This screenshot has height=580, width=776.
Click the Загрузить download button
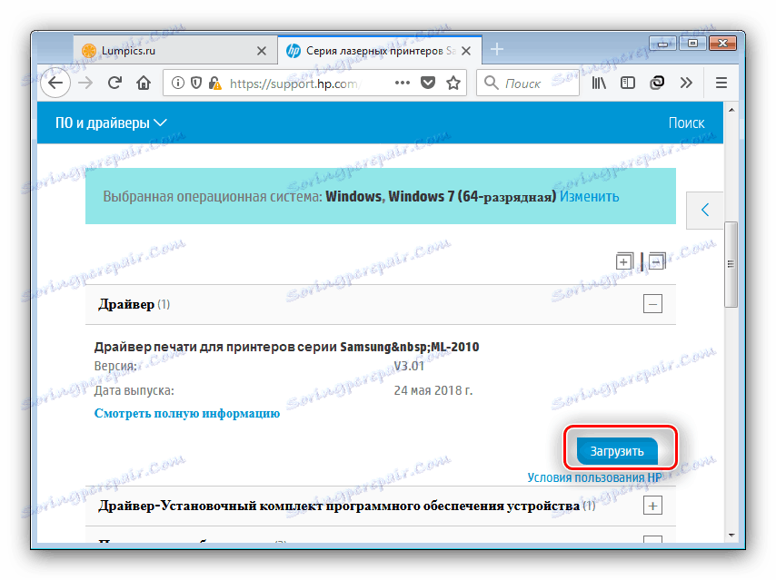coord(617,451)
